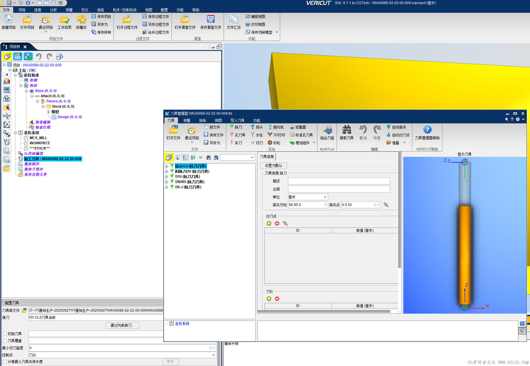Add a 铣刀 milling tool
The image size is (530, 366).
coord(236,127)
